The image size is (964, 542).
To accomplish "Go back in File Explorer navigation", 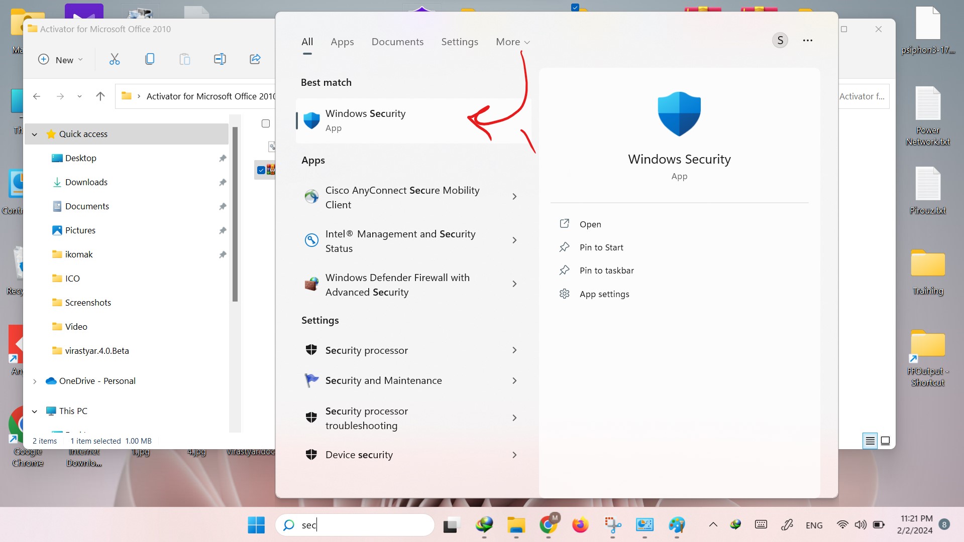I will [37, 96].
